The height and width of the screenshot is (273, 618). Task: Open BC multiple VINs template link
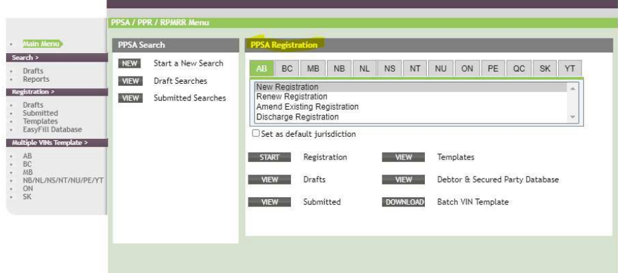(x=27, y=165)
